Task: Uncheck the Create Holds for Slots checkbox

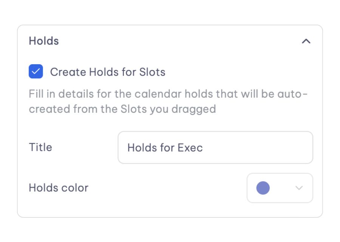Action: (36, 71)
